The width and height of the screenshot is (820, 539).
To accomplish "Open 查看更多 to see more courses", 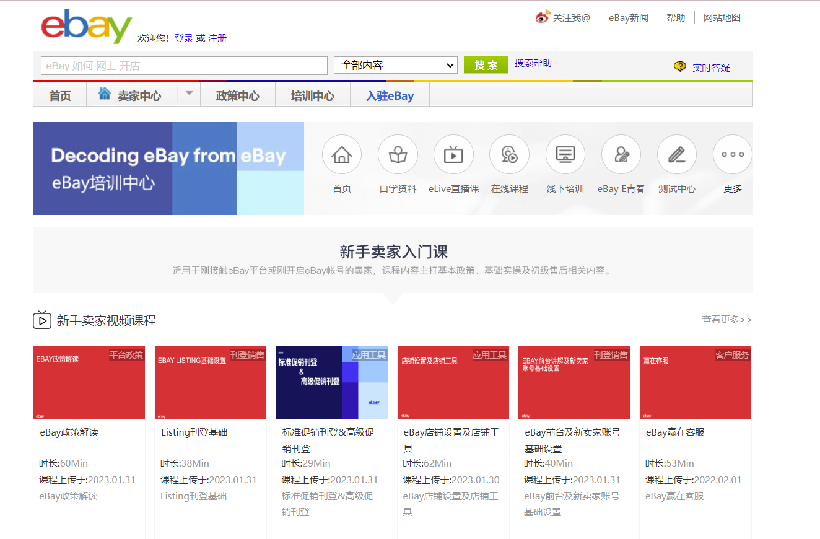I will click(x=725, y=320).
